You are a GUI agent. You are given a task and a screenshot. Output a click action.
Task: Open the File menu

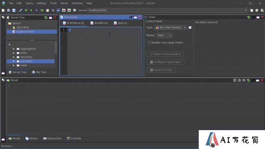(x=11, y=3)
